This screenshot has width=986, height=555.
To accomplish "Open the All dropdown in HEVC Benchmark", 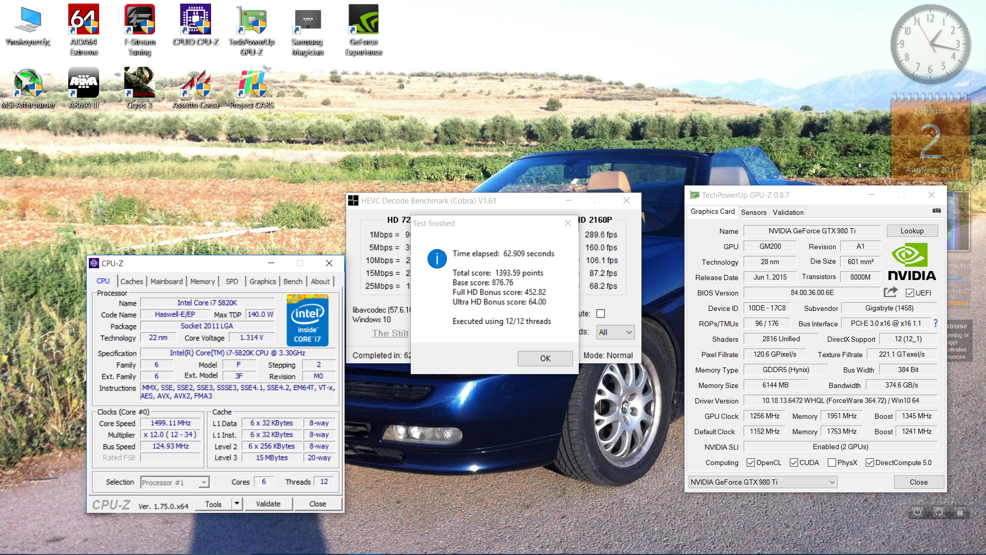I will pyautogui.click(x=615, y=332).
